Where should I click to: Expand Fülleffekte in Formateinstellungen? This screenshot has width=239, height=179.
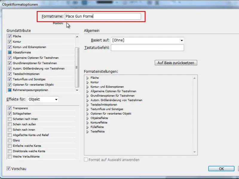[x=88, y=127]
